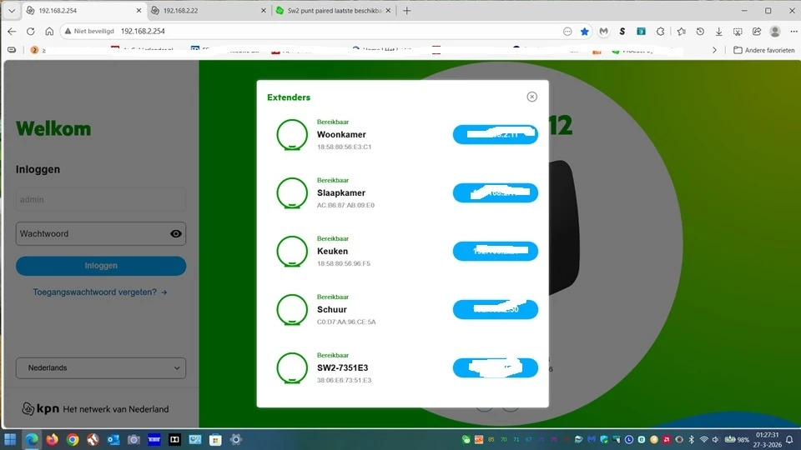
Task: Click the address bar URL
Action: (143, 31)
